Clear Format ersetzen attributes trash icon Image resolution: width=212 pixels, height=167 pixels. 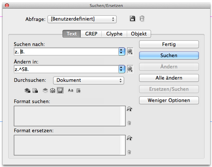point(129,152)
